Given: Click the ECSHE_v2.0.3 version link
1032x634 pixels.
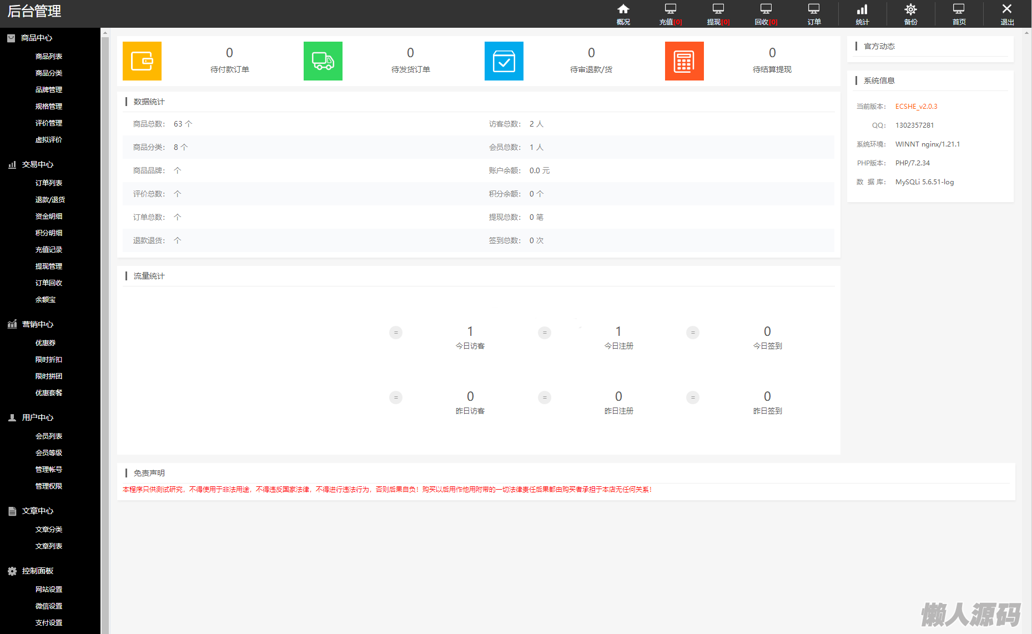Looking at the screenshot, I should point(916,107).
